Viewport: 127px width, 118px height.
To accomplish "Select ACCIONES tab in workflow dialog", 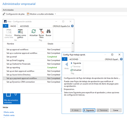I will pos(74,59).
